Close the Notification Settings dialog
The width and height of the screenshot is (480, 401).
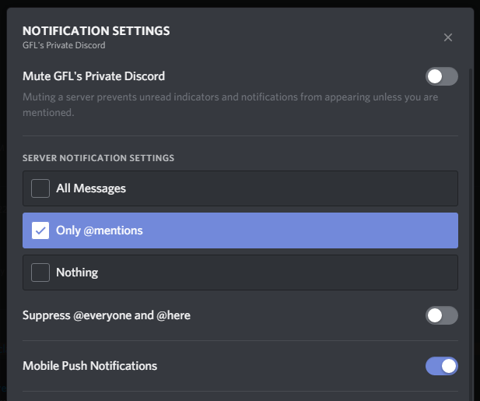(448, 37)
